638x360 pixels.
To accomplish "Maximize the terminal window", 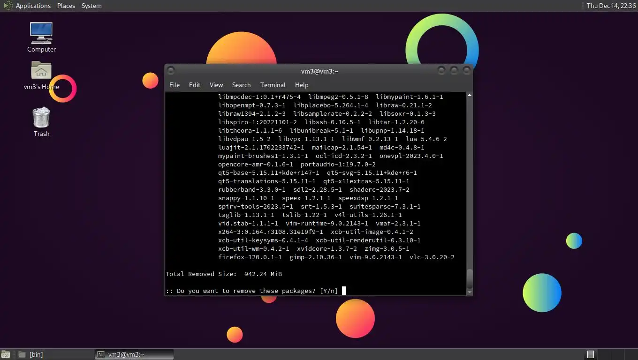I will pos(454,71).
